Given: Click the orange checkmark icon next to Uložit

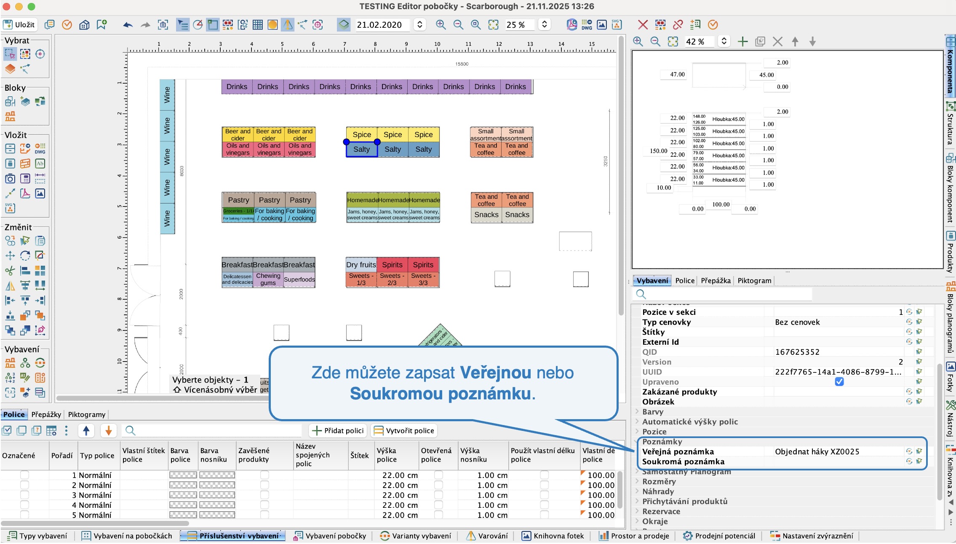Looking at the screenshot, I should point(67,25).
